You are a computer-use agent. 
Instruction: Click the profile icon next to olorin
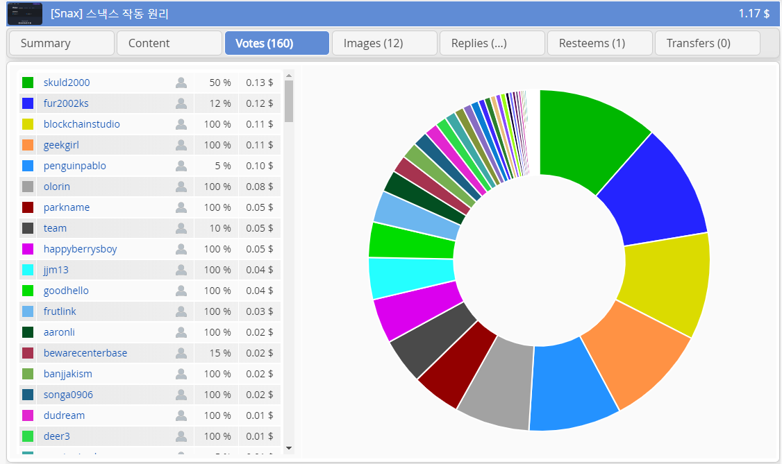(181, 187)
